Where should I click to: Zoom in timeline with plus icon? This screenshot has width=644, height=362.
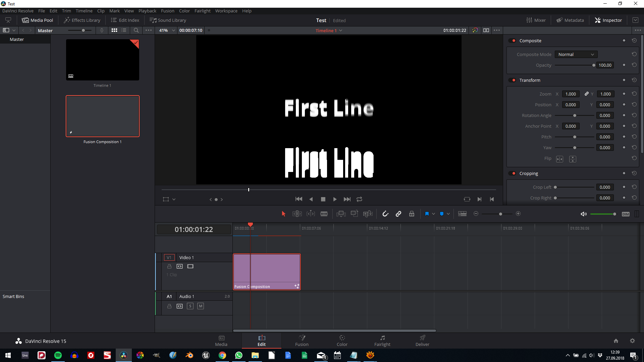[518, 214]
